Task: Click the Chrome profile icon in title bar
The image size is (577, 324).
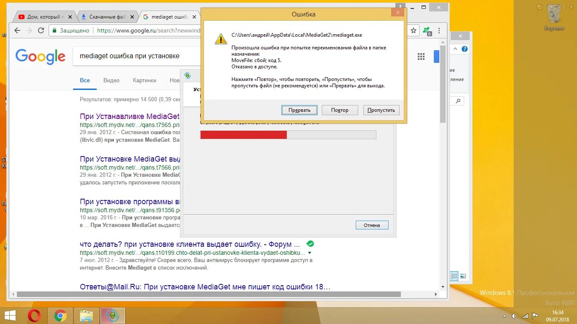Action: click(400, 6)
